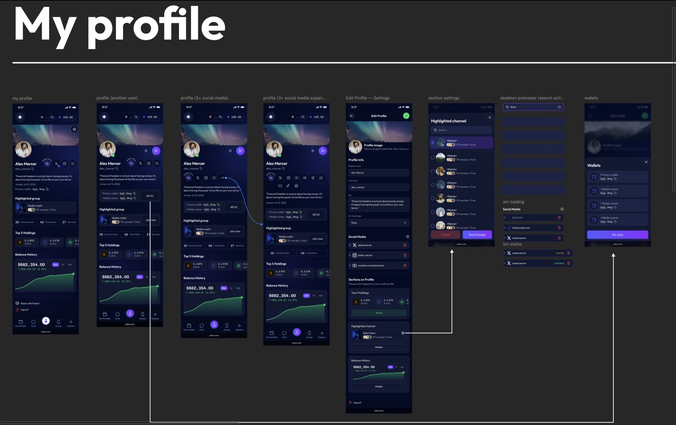This screenshot has width=676, height=425.
Task: Click add icon beside Social Media in Edit Profile
Action: click(407, 237)
